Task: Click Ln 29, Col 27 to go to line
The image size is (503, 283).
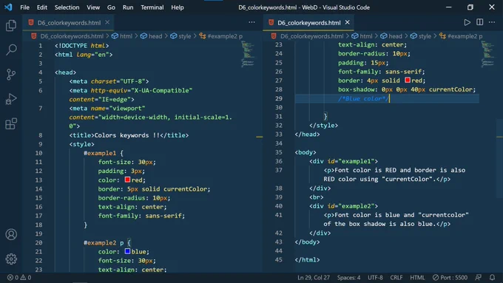Action: pyautogui.click(x=314, y=278)
